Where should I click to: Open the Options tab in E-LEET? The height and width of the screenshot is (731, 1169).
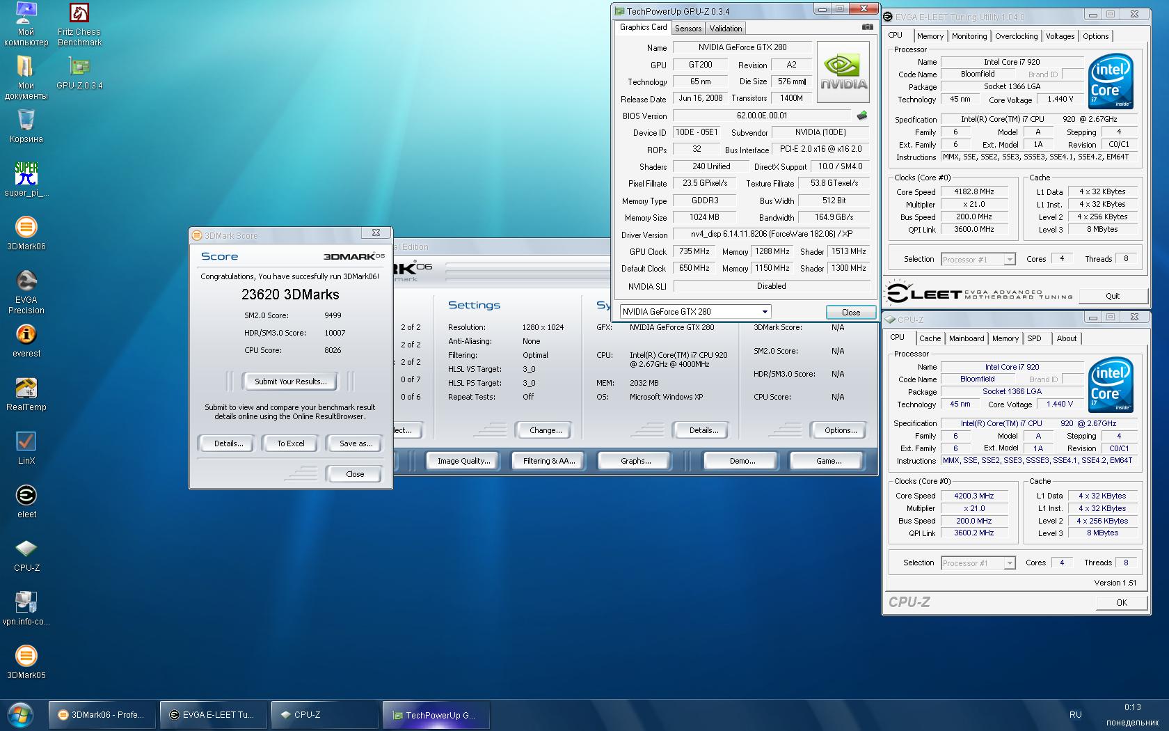click(x=1095, y=36)
